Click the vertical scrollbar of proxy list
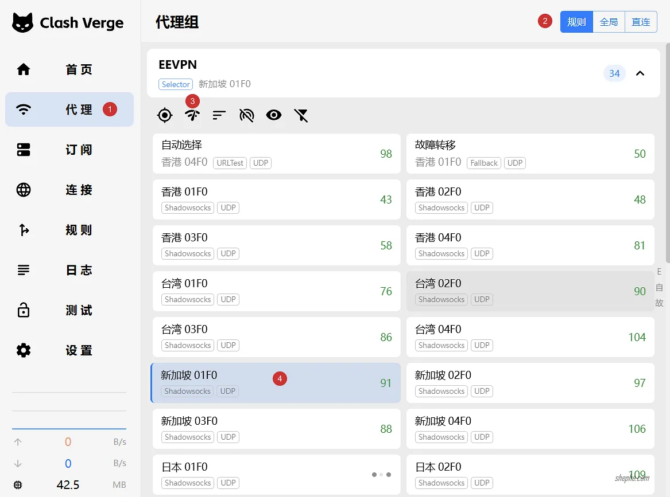 (667, 149)
